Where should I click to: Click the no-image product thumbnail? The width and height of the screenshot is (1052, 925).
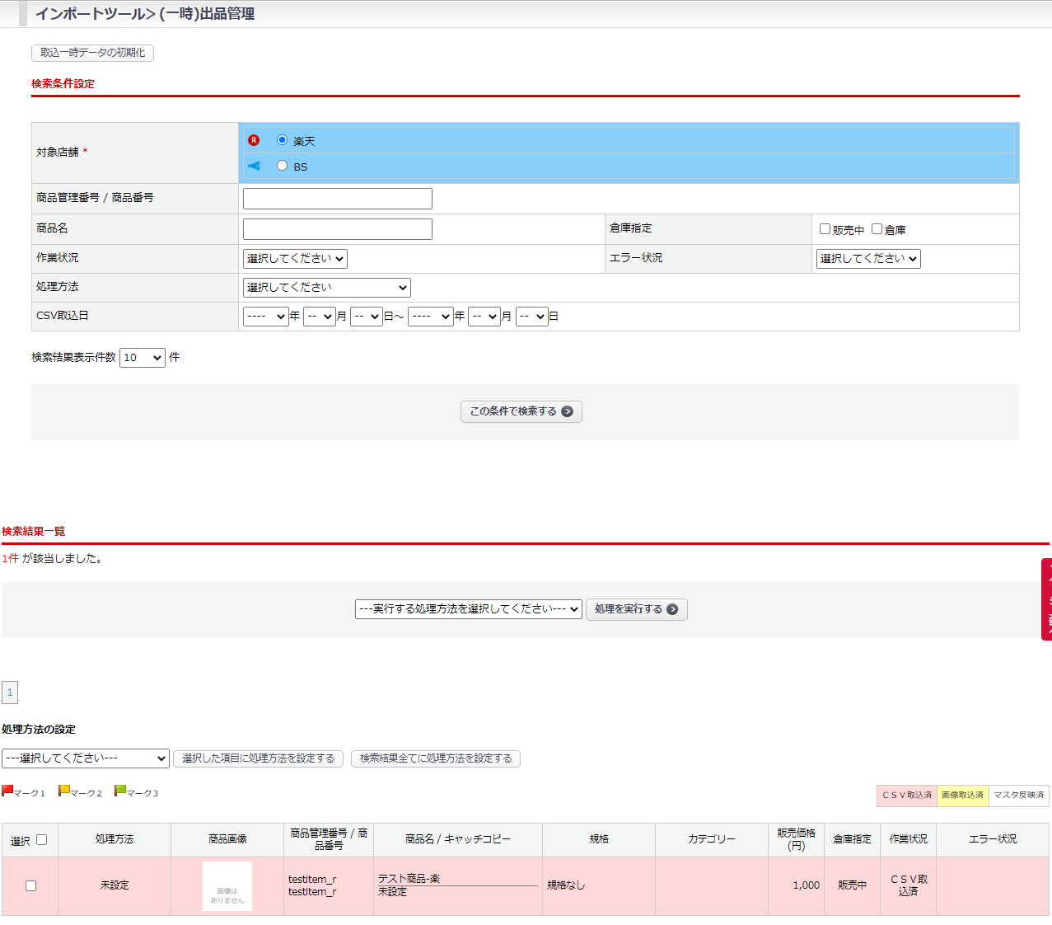(x=227, y=886)
